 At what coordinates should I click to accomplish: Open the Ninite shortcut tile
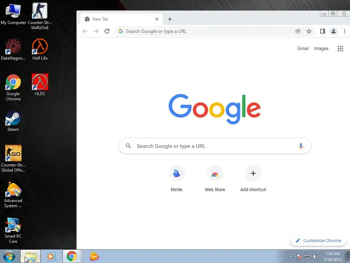(176, 179)
